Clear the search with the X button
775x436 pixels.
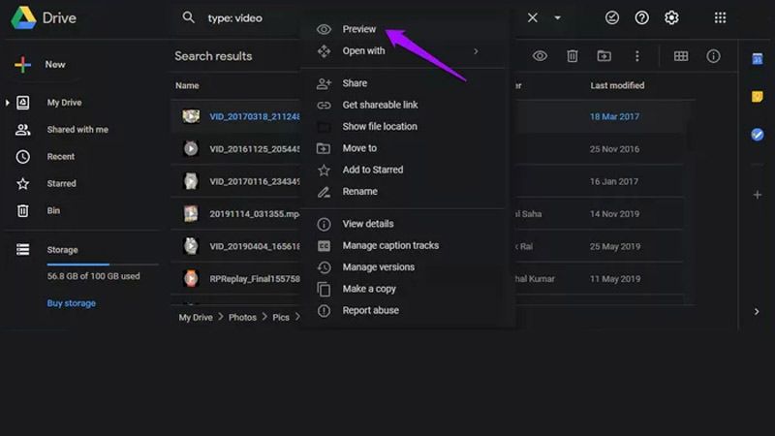pyautogui.click(x=532, y=17)
